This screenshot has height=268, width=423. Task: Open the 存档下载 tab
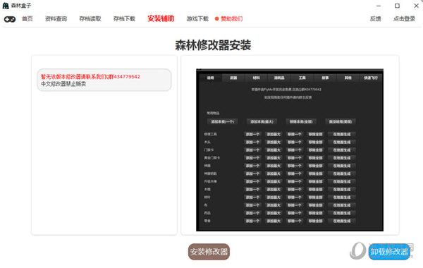point(124,19)
